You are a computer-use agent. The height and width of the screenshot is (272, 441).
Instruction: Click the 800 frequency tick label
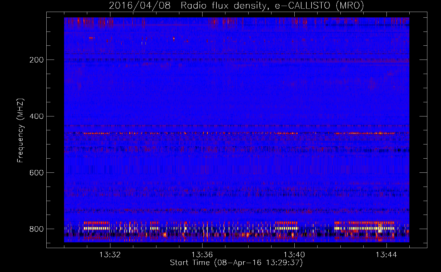tap(37, 229)
